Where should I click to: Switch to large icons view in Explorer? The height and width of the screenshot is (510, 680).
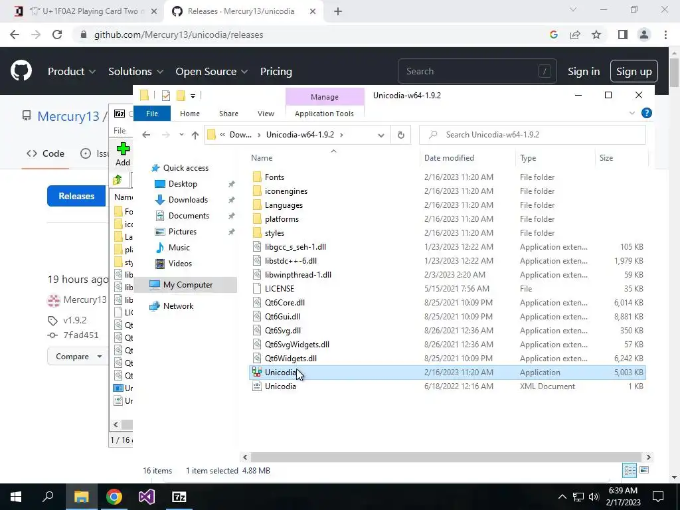644,470
